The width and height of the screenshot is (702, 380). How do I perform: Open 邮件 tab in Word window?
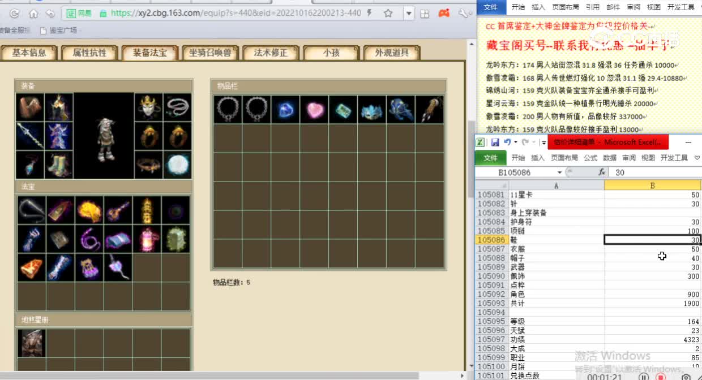click(613, 7)
